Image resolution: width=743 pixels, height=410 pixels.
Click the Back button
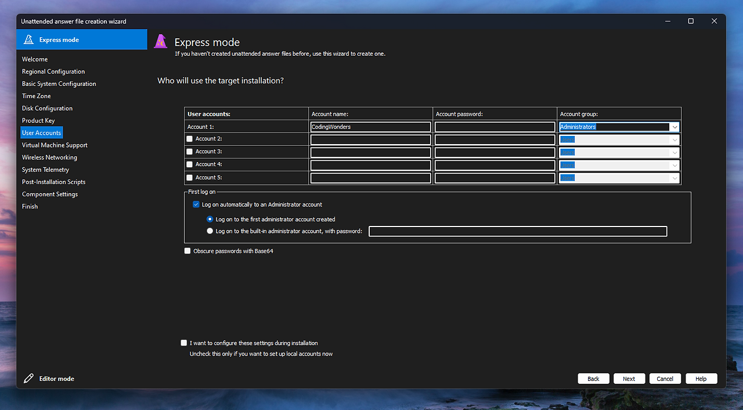pos(593,379)
